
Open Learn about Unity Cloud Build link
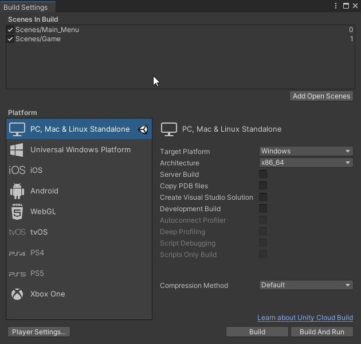(305, 318)
